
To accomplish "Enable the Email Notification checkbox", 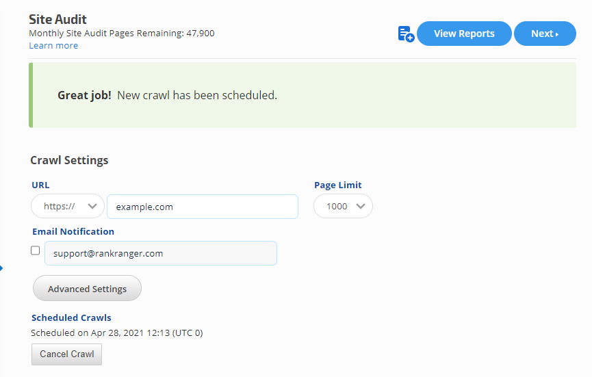I will [36, 251].
